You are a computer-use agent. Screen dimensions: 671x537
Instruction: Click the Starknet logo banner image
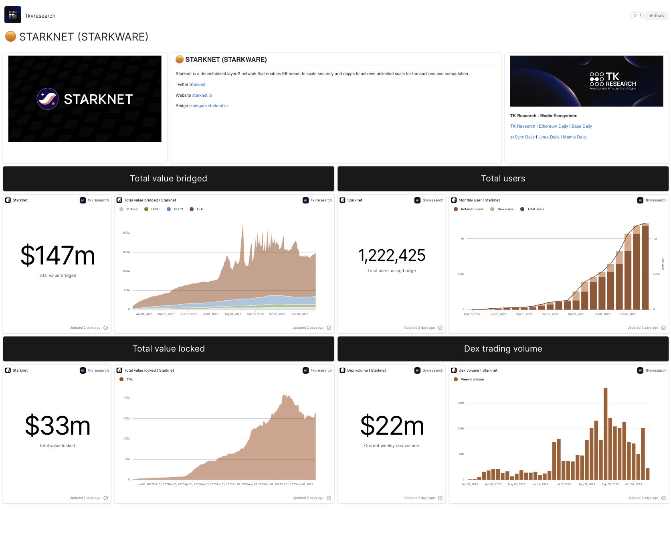pos(85,99)
